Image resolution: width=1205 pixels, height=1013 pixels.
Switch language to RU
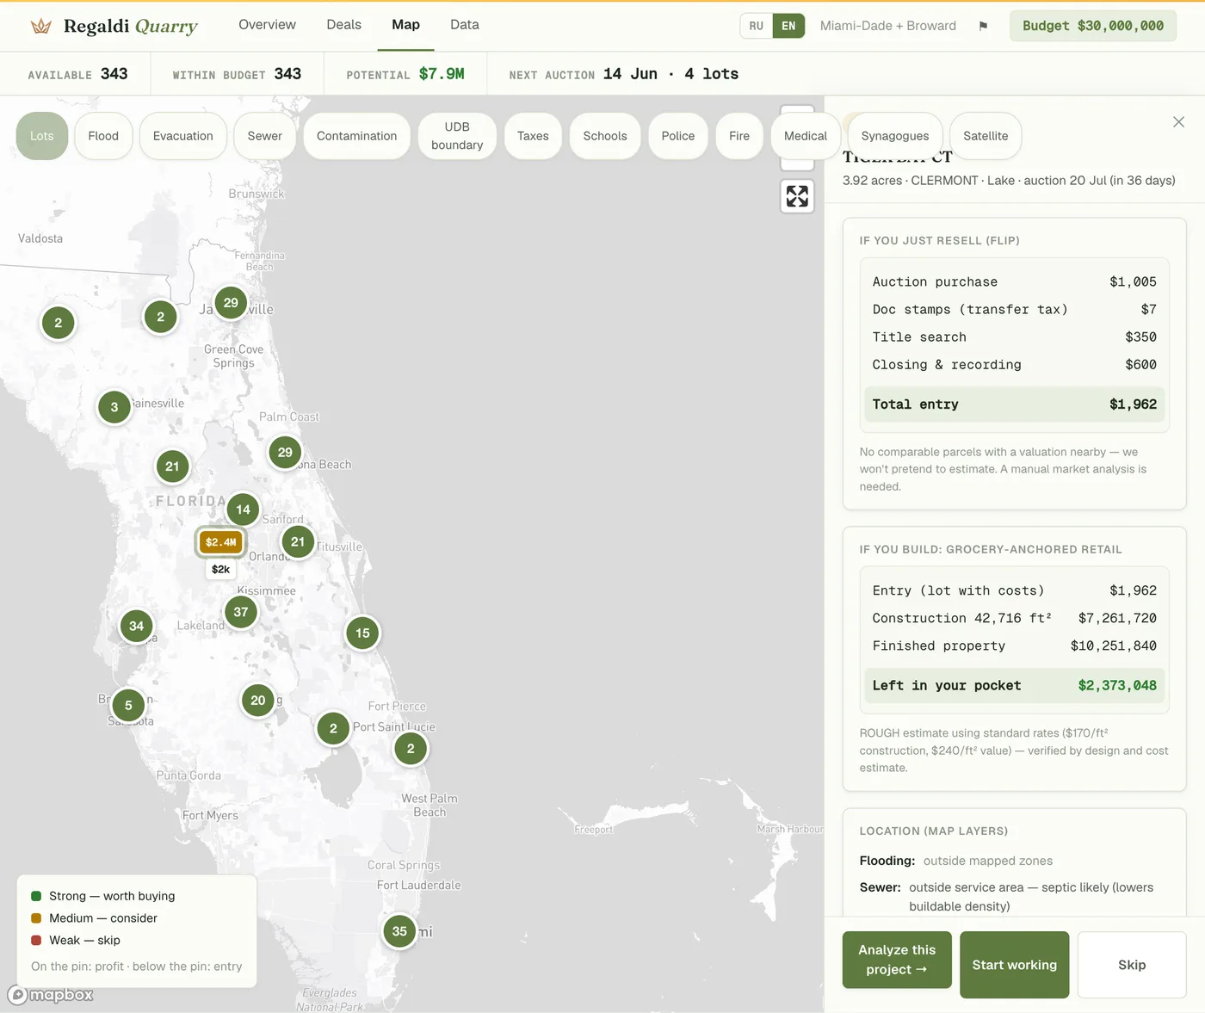(757, 26)
